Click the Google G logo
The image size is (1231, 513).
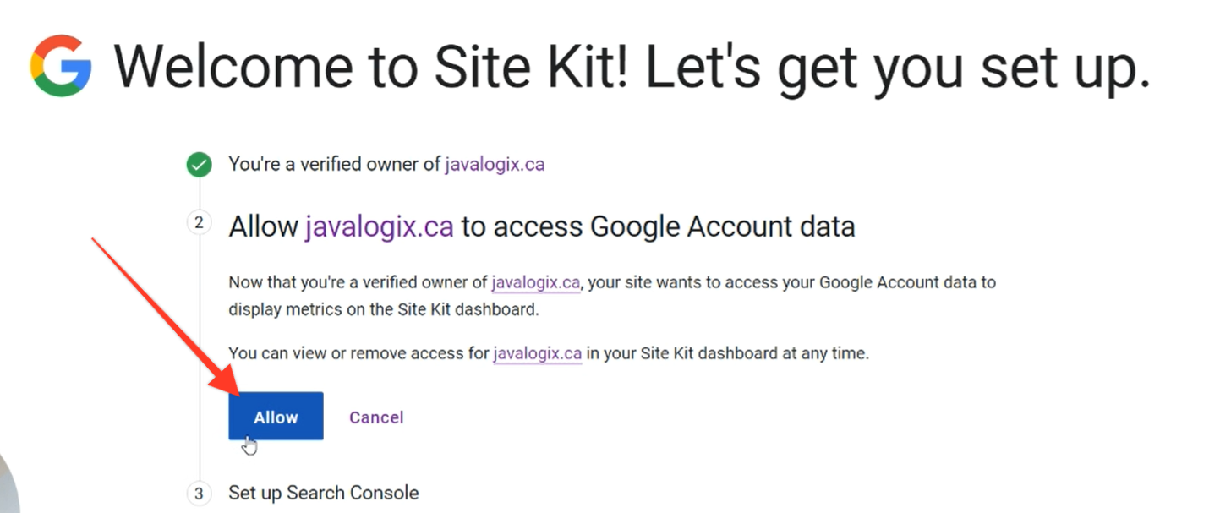pos(61,65)
